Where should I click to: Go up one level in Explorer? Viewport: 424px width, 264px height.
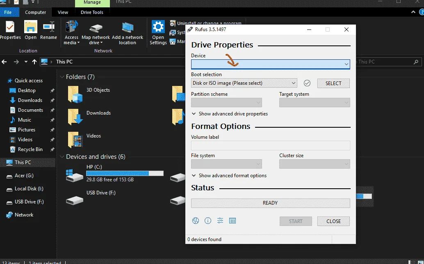[x=34, y=62]
